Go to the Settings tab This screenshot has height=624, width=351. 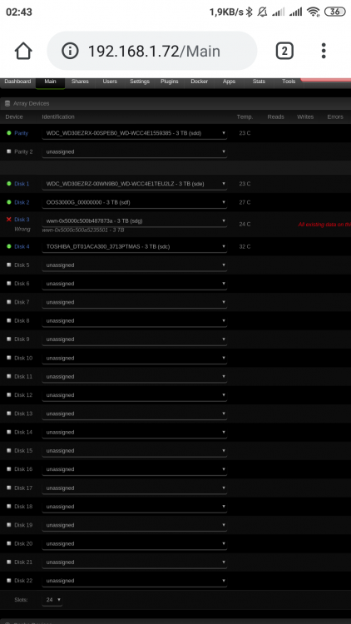point(140,82)
